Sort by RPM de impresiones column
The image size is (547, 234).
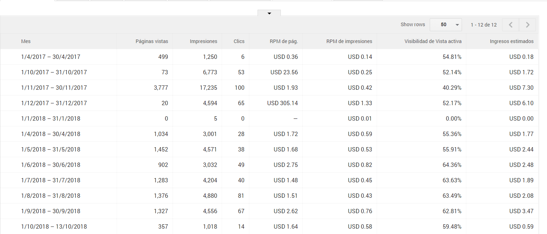349,41
